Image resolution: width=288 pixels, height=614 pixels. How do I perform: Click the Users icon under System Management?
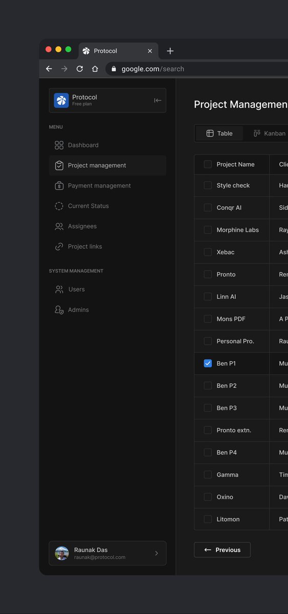pyautogui.click(x=59, y=289)
